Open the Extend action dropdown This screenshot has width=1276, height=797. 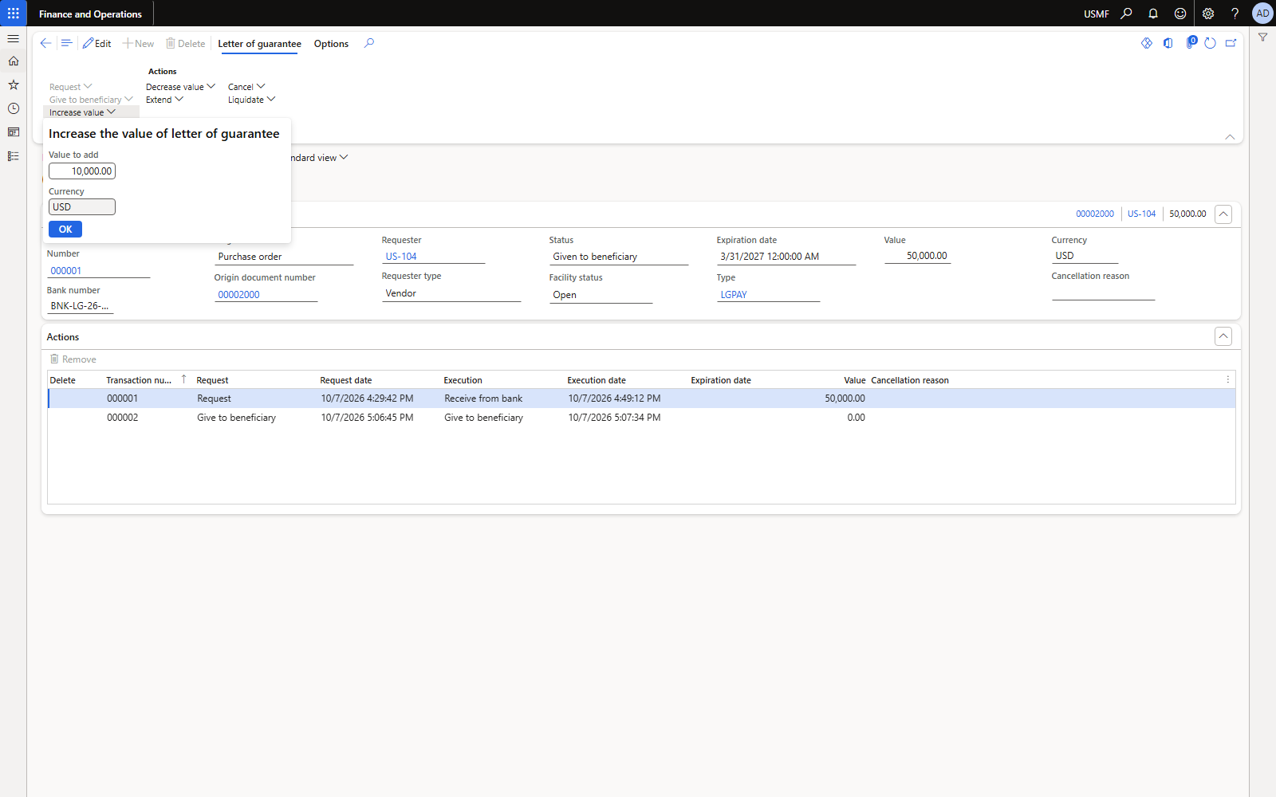(164, 100)
